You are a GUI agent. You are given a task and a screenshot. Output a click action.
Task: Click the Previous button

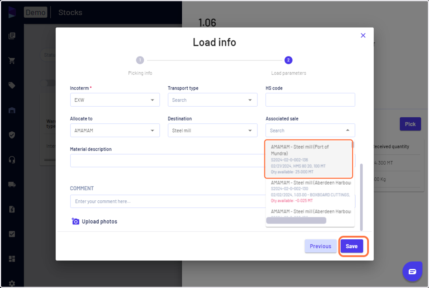coord(320,246)
